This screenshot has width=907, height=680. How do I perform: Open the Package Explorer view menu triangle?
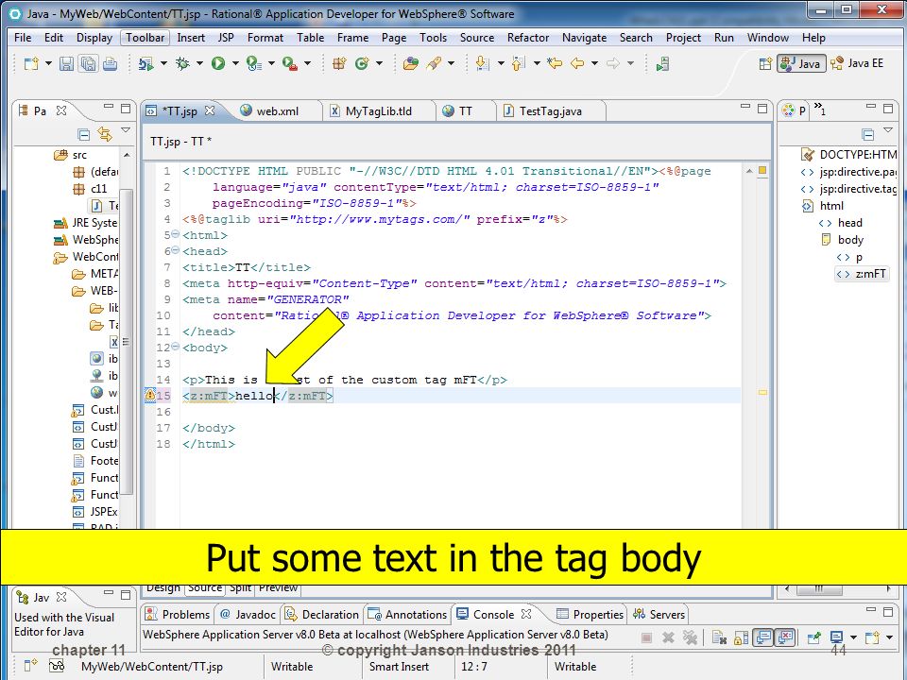point(126,130)
